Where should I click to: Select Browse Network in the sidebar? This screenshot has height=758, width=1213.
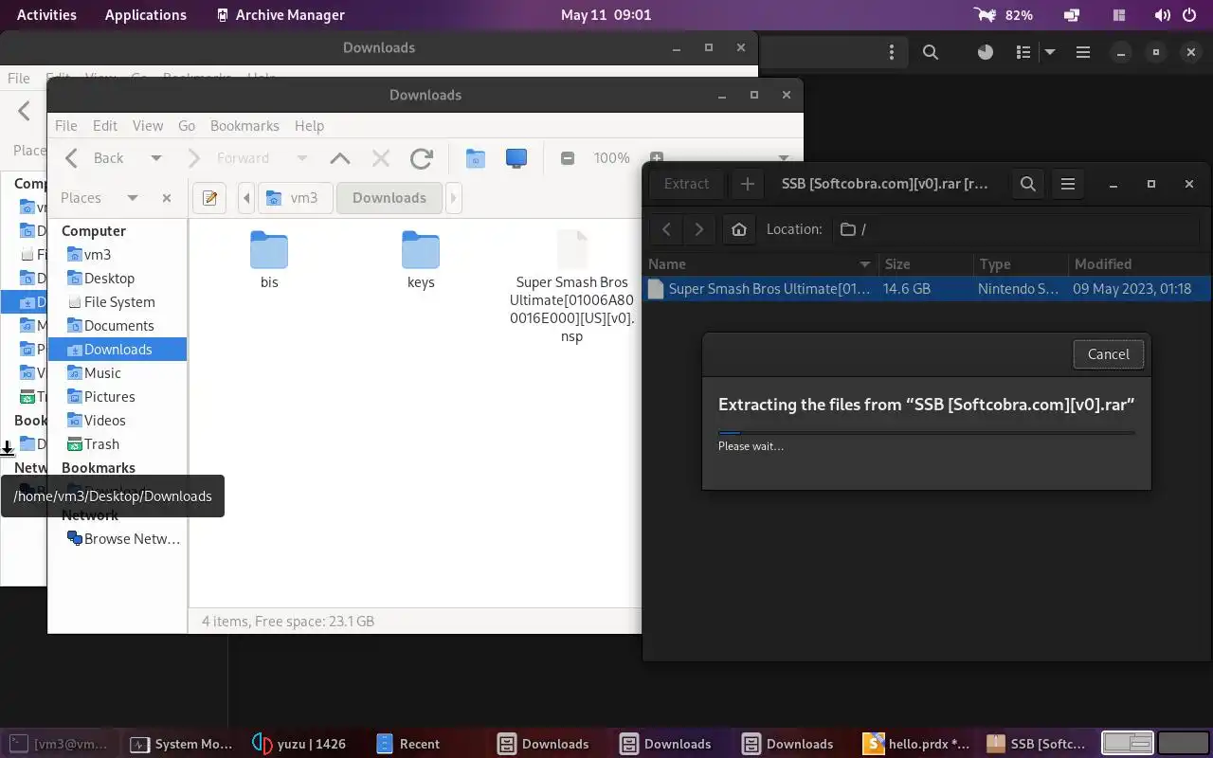118,538
